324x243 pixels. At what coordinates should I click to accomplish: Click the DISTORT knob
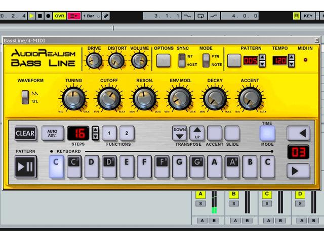coord(116,61)
